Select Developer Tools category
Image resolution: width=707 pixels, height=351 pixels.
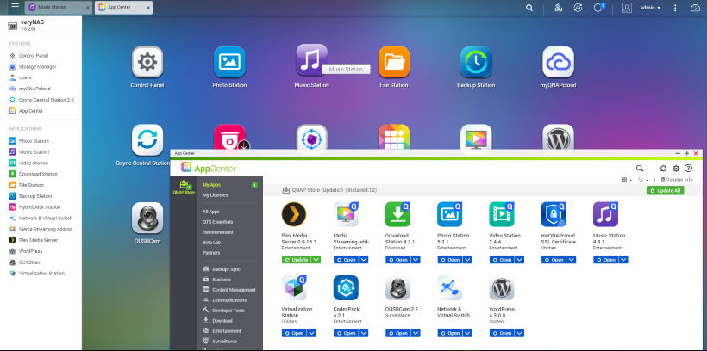coord(230,311)
